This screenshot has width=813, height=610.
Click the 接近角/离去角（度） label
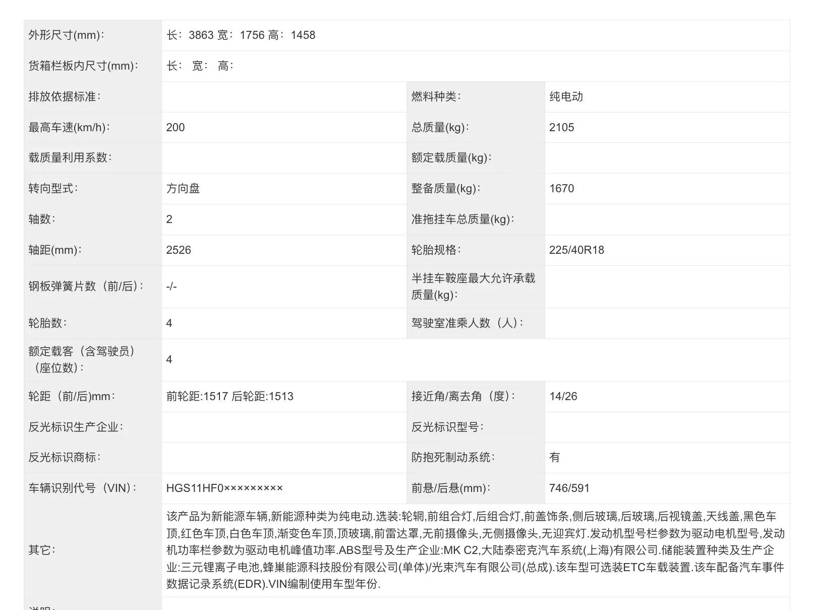coord(463,397)
